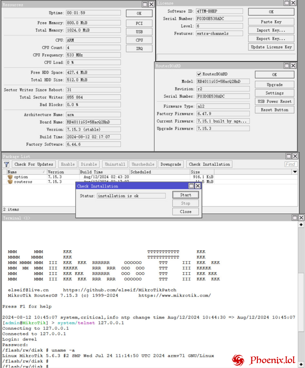The height and width of the screenshot is (368, 305).
Task: Close the Check Installation dialog with X
Action: coord(198,186)
